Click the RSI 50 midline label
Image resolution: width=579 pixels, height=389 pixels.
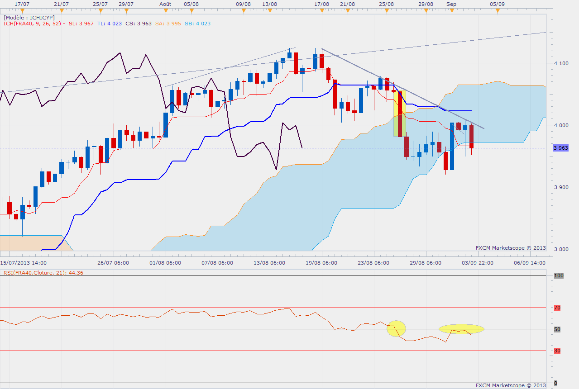click(x=557, y=329)
